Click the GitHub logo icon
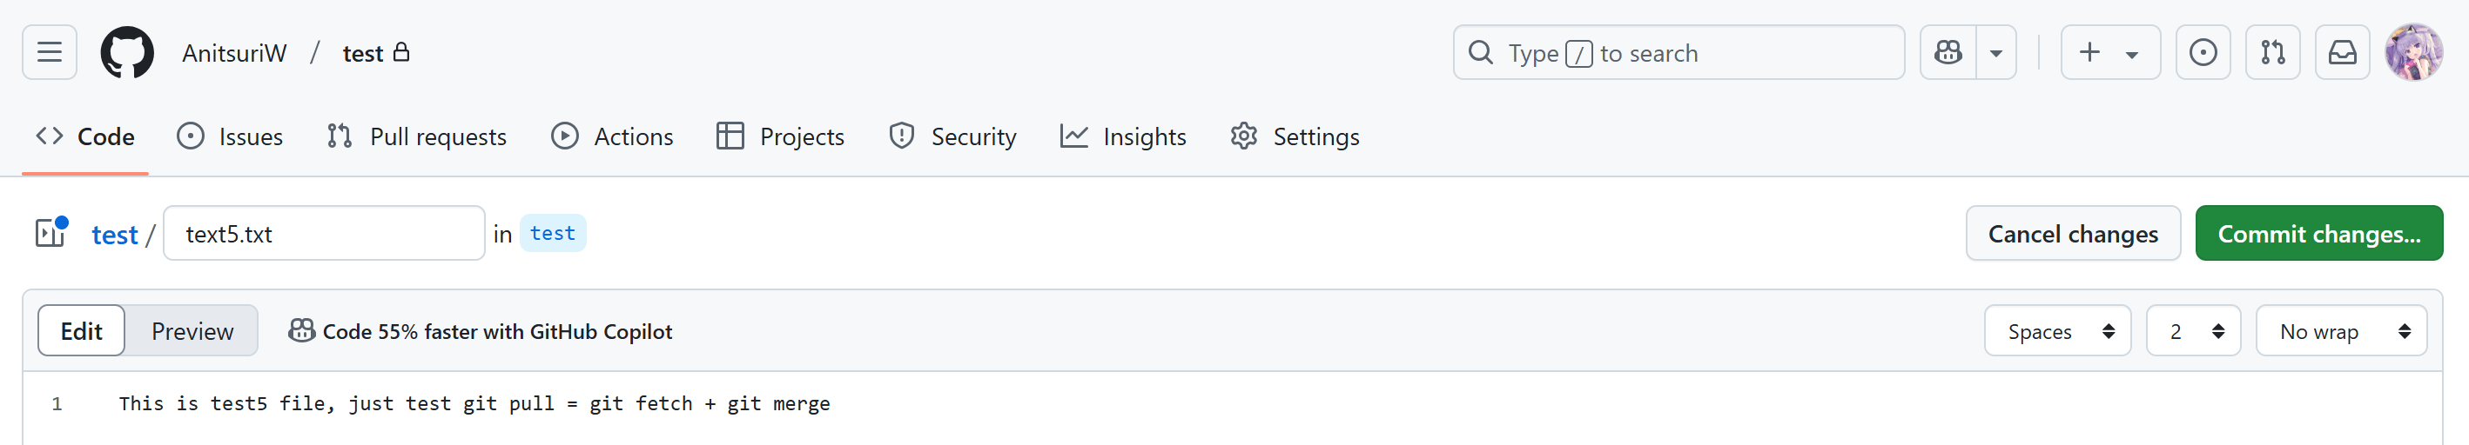2469x445 pixels. click(x=127, y=53)
